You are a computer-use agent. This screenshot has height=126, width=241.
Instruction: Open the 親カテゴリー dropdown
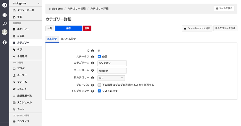[x=111, y=78]
